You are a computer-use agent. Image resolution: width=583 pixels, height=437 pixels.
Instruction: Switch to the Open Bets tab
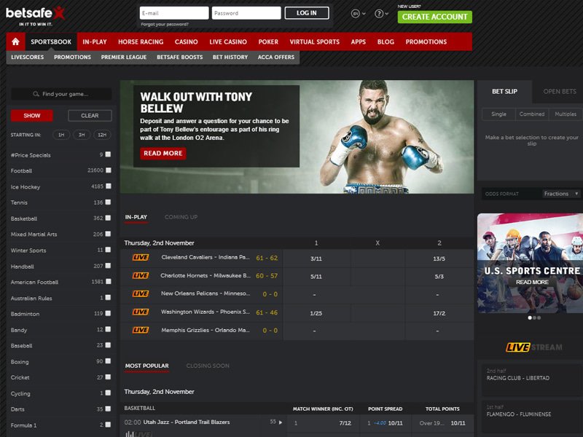pyautogui.click(x=559, y=92)
